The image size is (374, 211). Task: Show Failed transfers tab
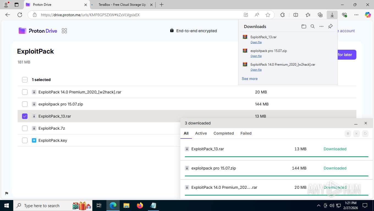click(x=246, y=133)
